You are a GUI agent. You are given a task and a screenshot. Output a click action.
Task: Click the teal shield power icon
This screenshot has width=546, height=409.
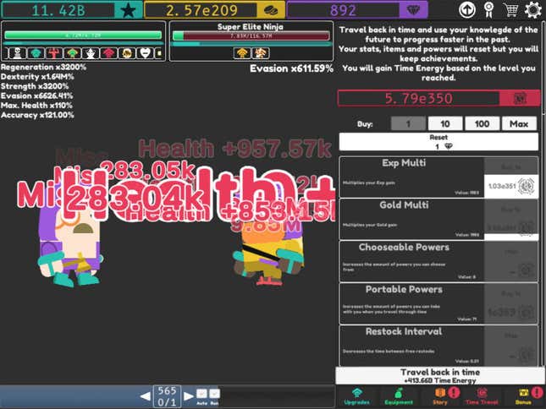36,53
